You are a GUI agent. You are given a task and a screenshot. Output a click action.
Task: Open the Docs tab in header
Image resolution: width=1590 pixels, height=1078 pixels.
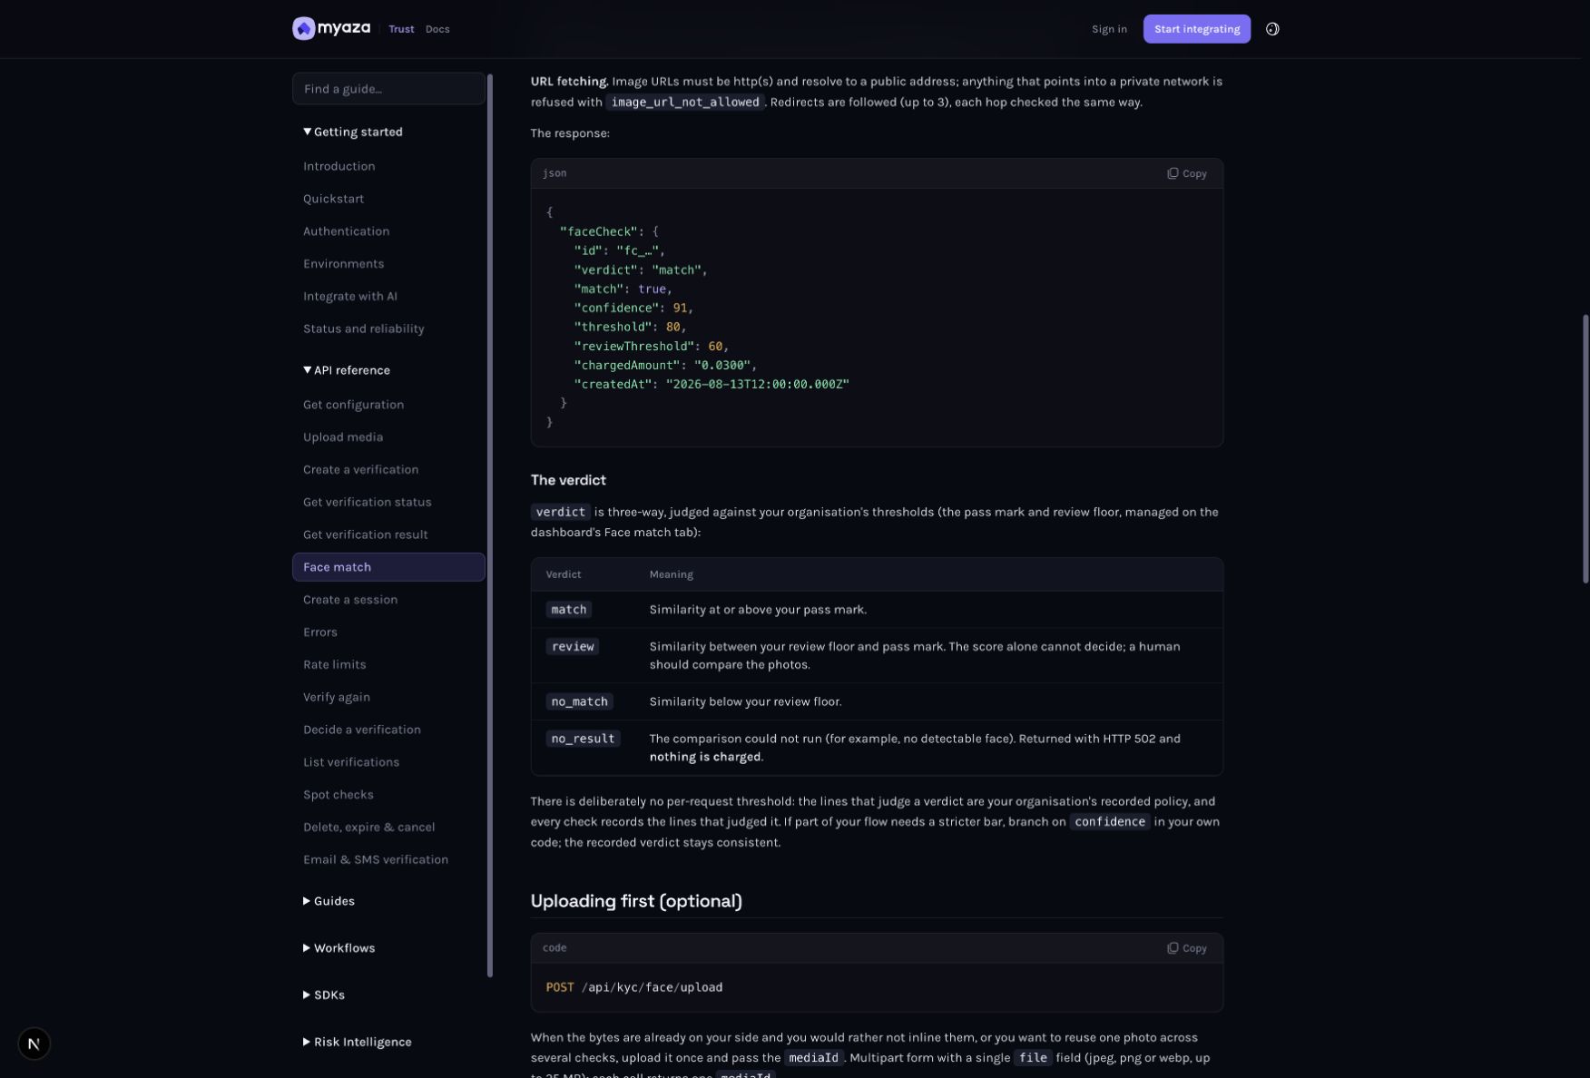[x=437, y=29]
